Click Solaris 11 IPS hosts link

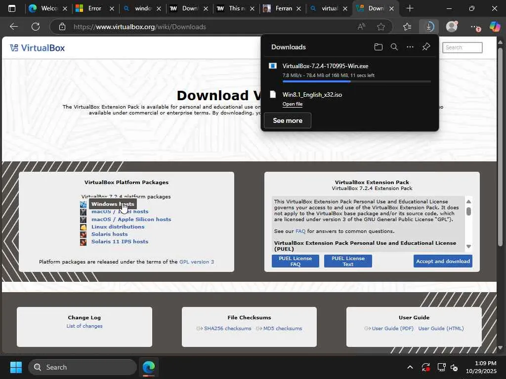pyautogui.click(x=120, y=242)
